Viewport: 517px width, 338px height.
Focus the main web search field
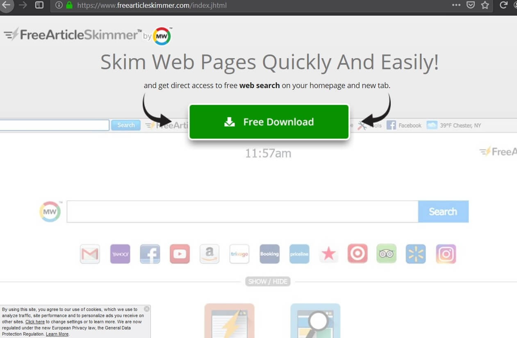point(243,211)
